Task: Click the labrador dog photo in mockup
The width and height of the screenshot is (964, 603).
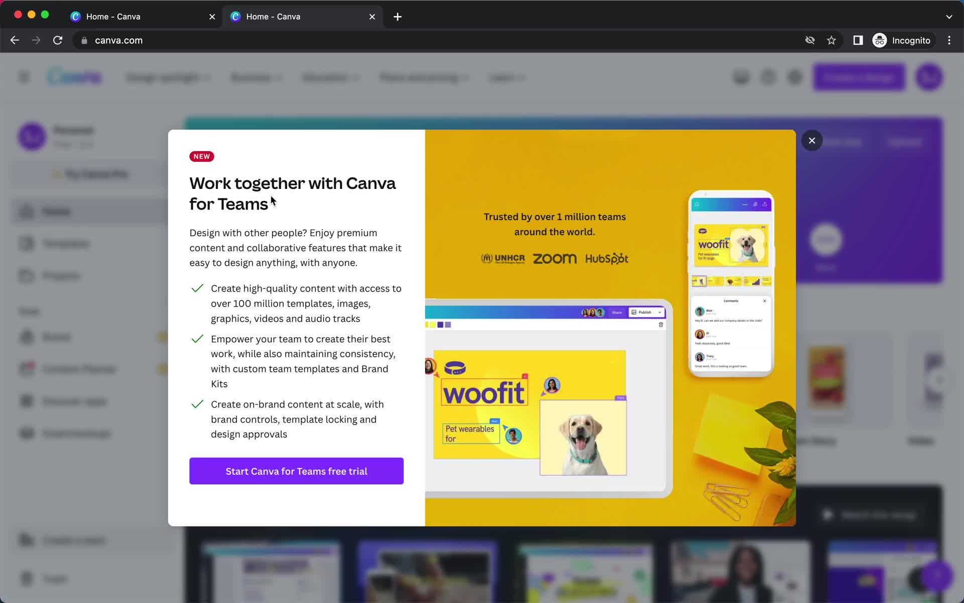Action: tap(583, 438)
